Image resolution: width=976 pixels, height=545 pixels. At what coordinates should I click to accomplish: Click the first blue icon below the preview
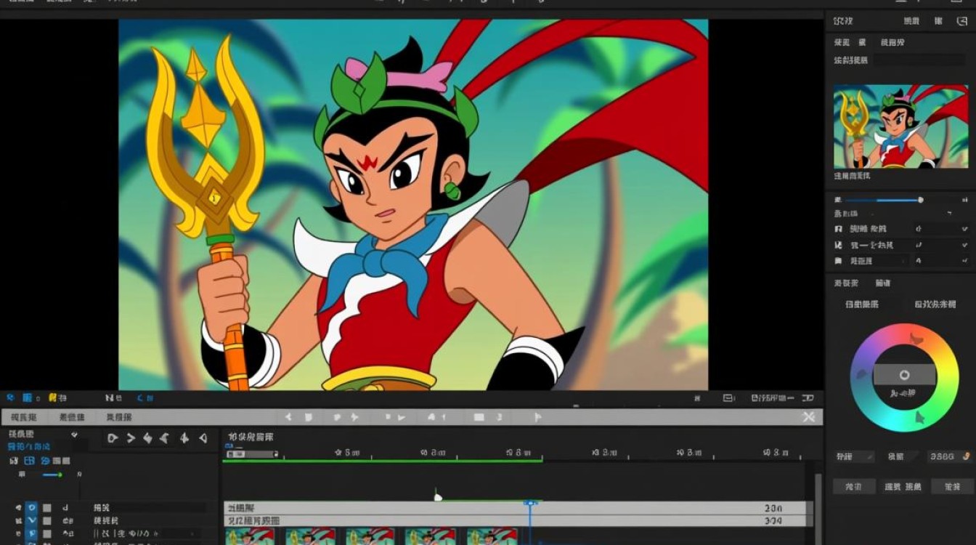coord(11,397)
